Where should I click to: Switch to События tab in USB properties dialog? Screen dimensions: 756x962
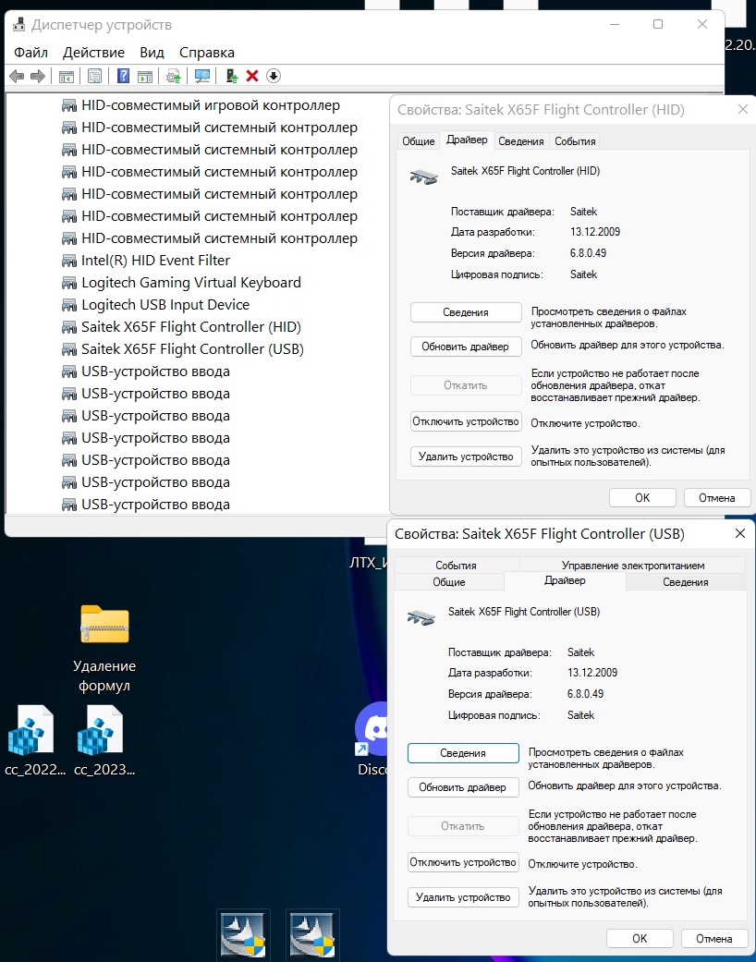(x=456, y=565)
